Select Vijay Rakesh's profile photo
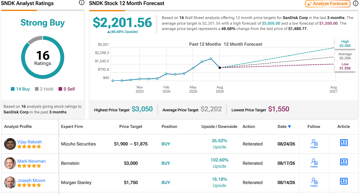This screenshot has width=360, height=195. 10,144
